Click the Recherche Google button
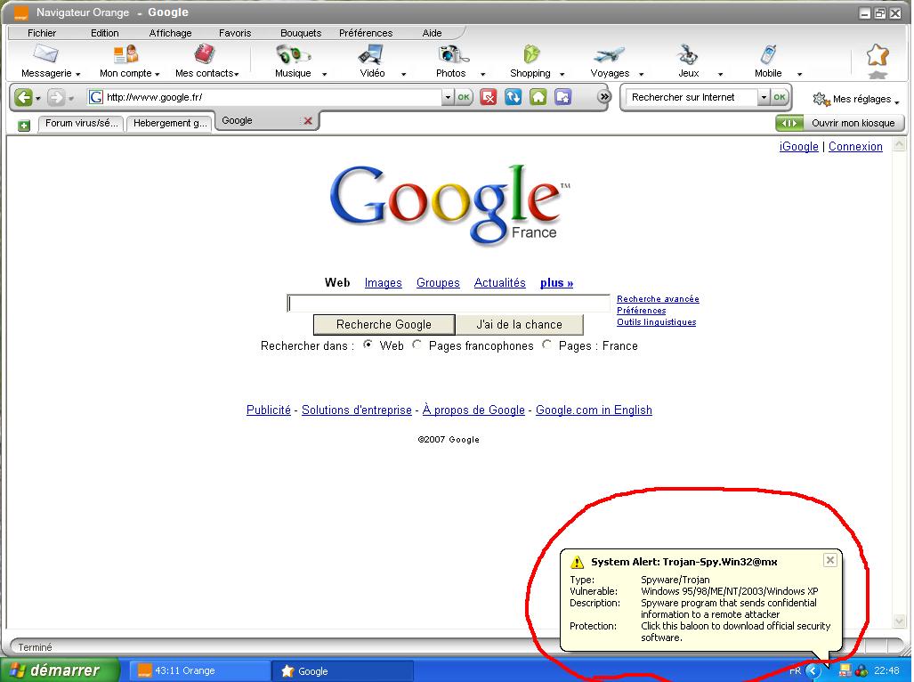The height and width of the screenshot is (682, 914). coord(384,325)
